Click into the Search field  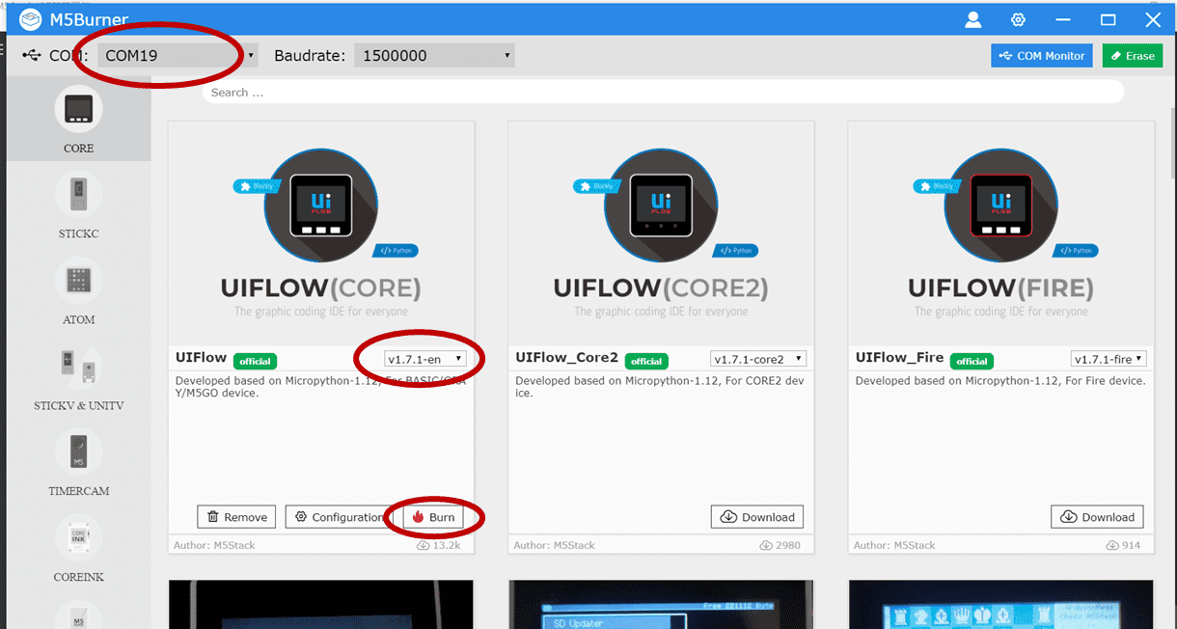(664, 93)
